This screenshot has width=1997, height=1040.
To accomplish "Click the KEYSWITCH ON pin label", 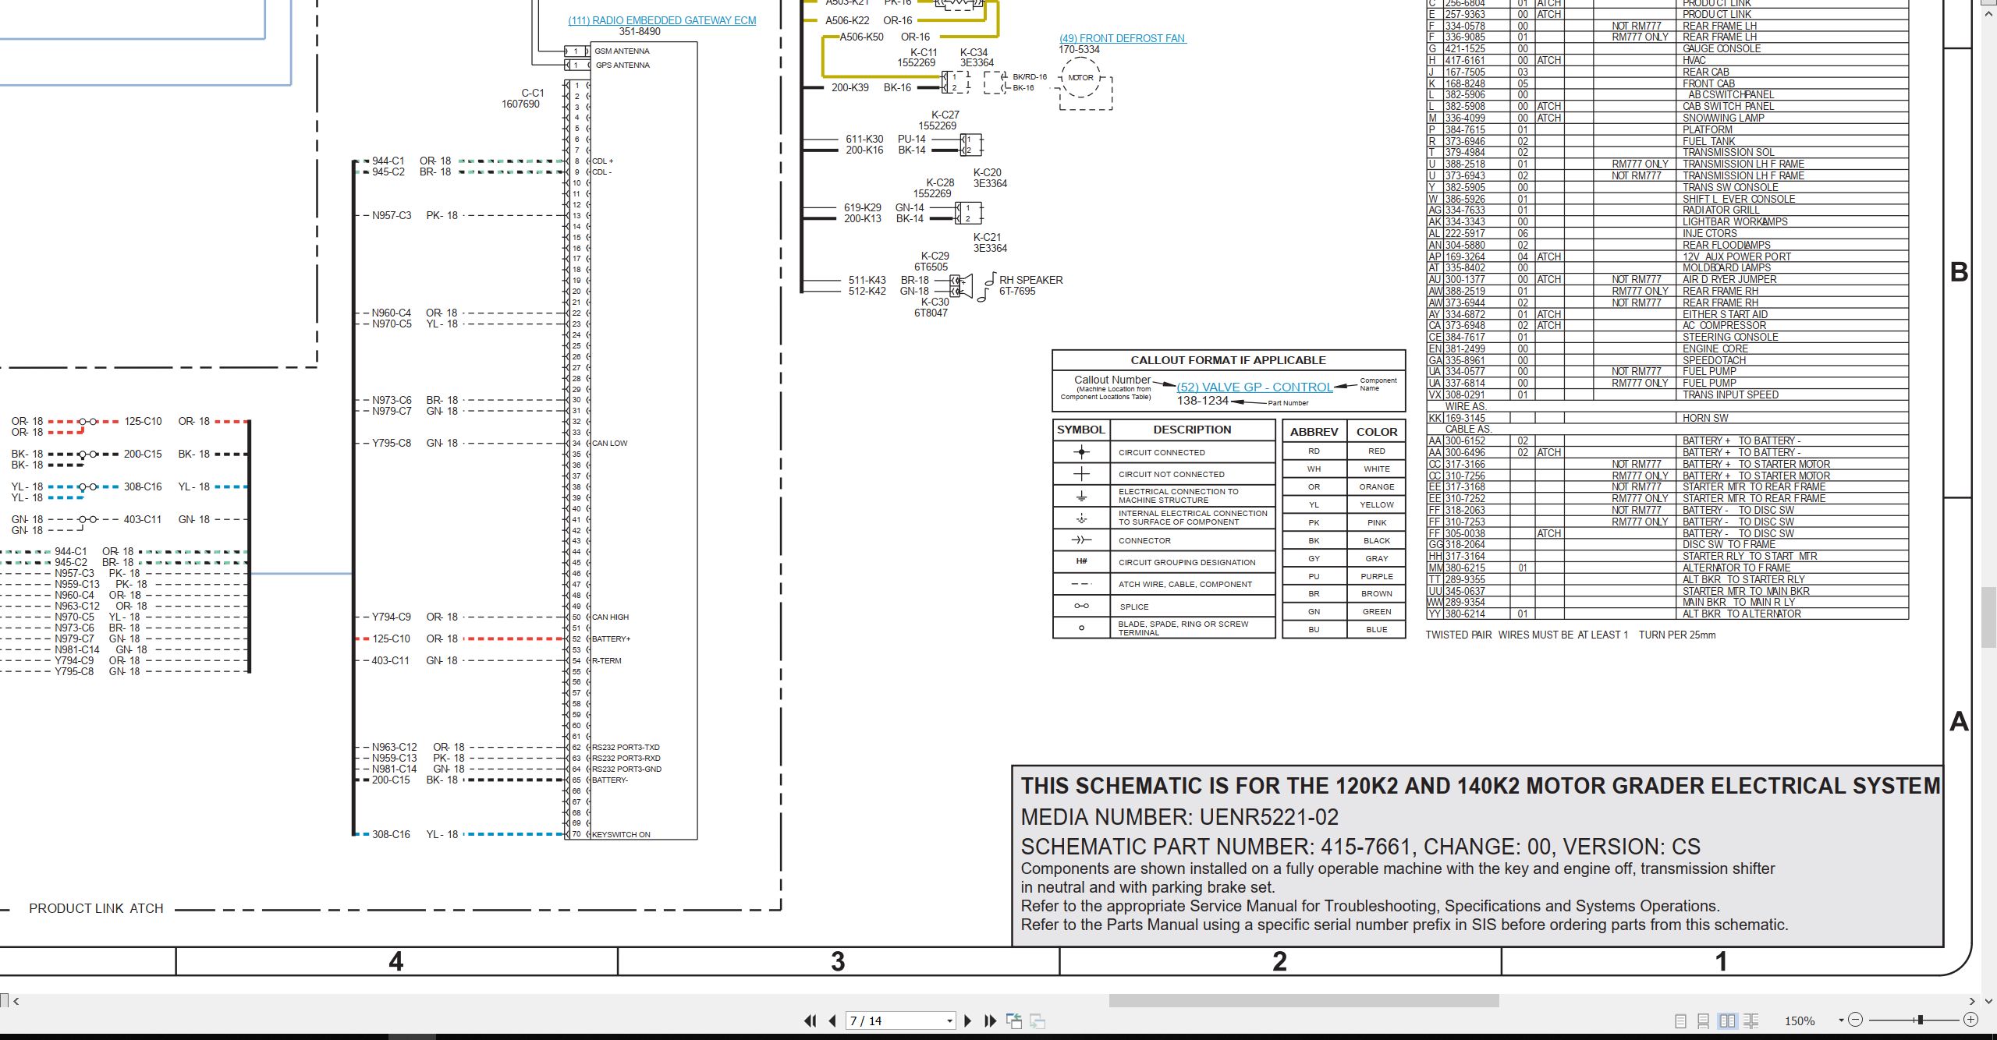I will tap(621, 834).
